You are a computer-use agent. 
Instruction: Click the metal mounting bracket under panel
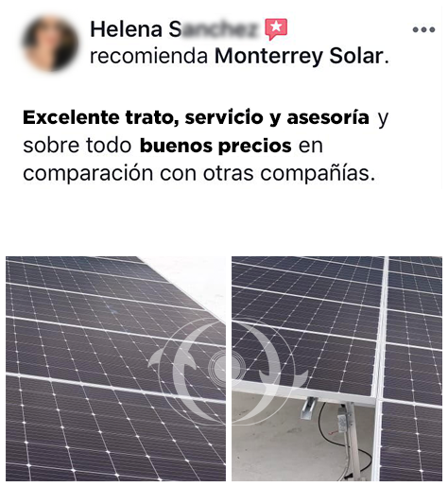tap(308, 408)
